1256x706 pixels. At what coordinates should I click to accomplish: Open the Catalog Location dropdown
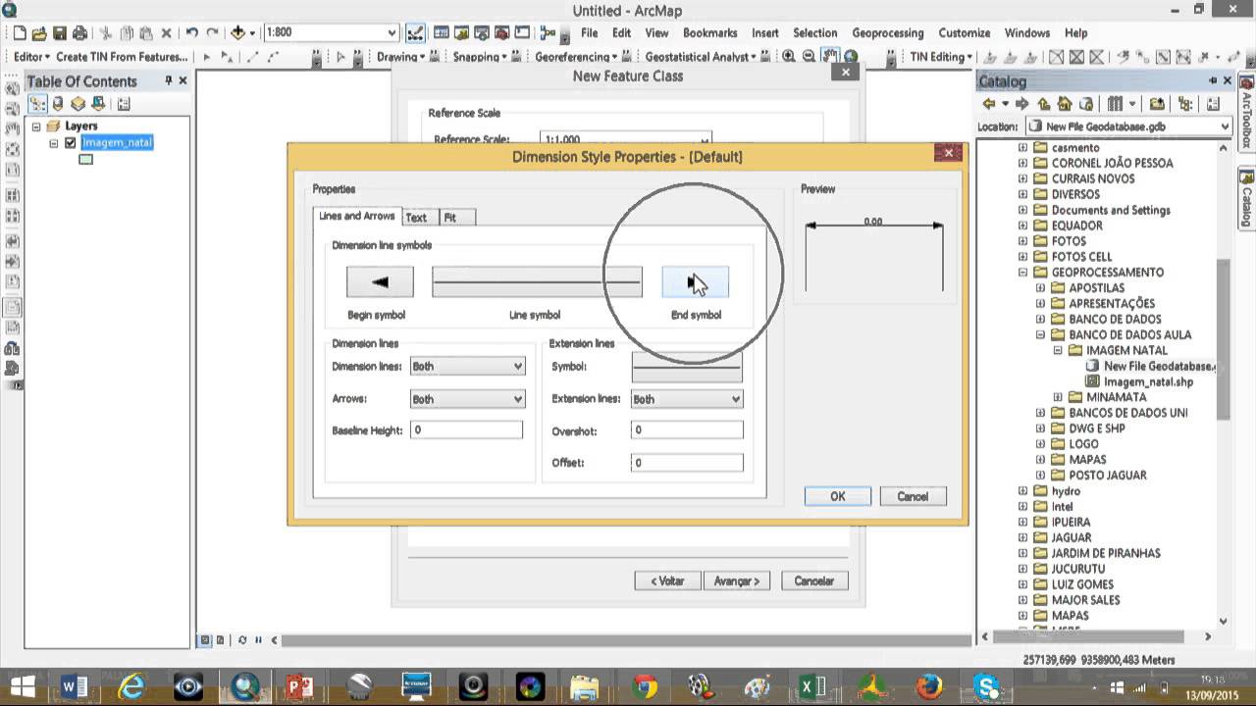point(1225,126)
